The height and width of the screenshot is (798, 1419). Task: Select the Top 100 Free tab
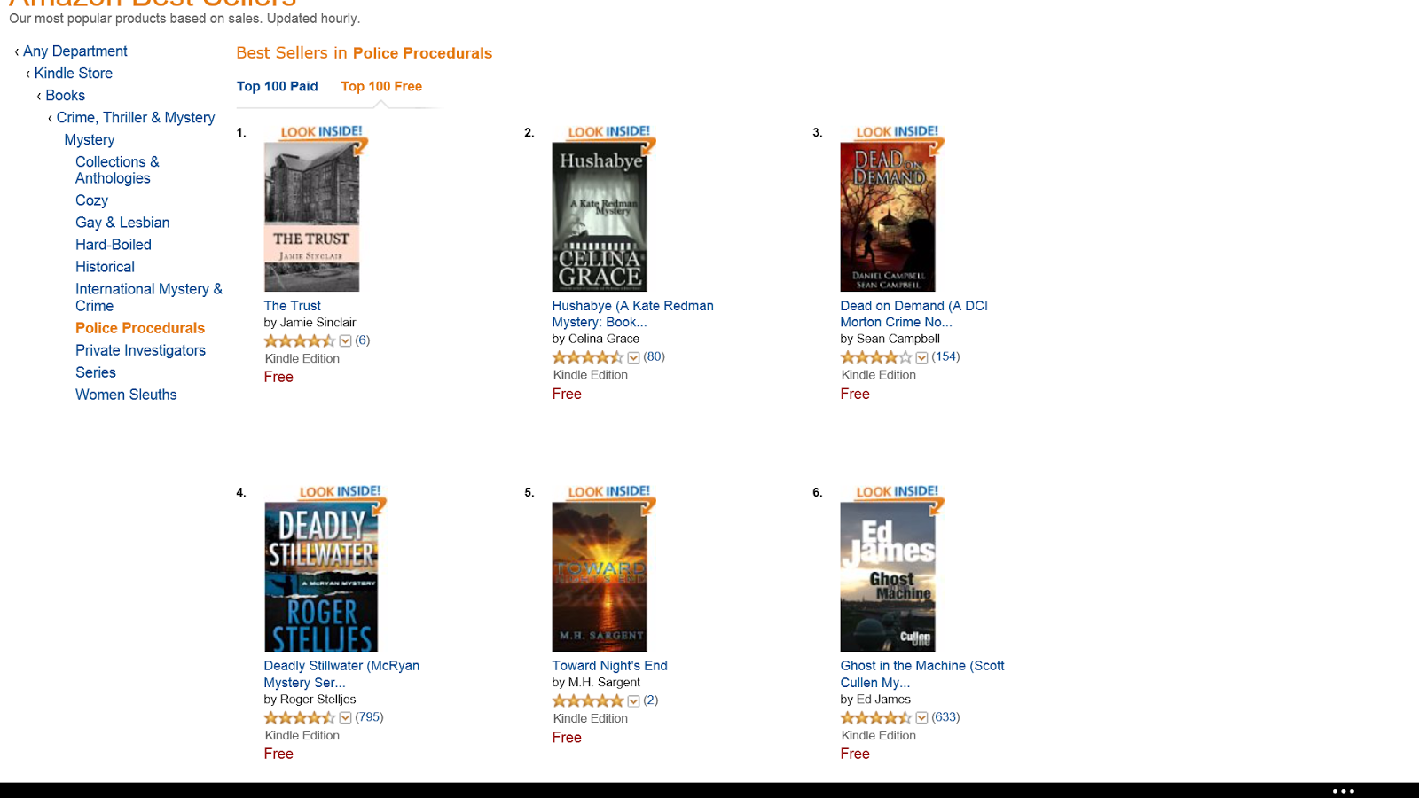[x=381, y=87]
